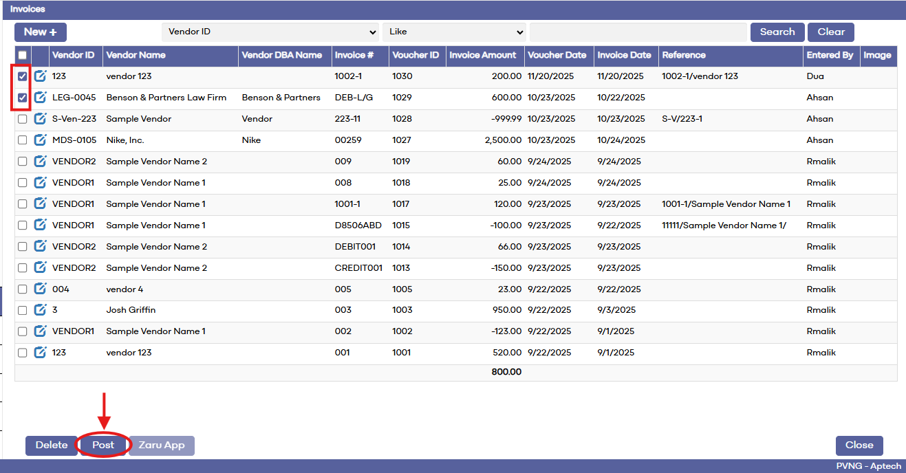Select the Nike, Inc. vendor name cell
Image resolution: width=906 pixels, height=473 pixels.
(125, 140)
